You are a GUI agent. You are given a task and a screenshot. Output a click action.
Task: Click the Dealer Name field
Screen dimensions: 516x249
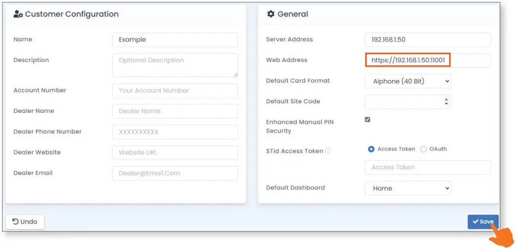(175, 111)
